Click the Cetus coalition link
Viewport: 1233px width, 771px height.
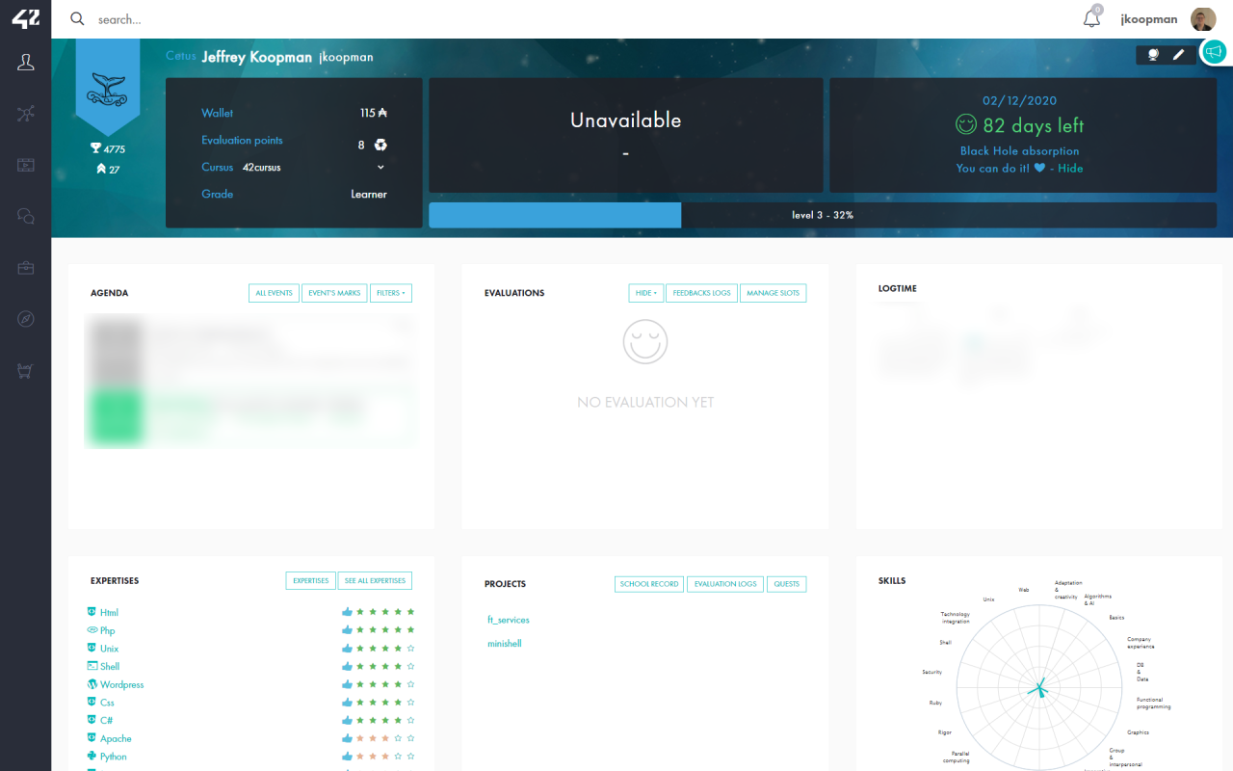(x=181, y=56)
